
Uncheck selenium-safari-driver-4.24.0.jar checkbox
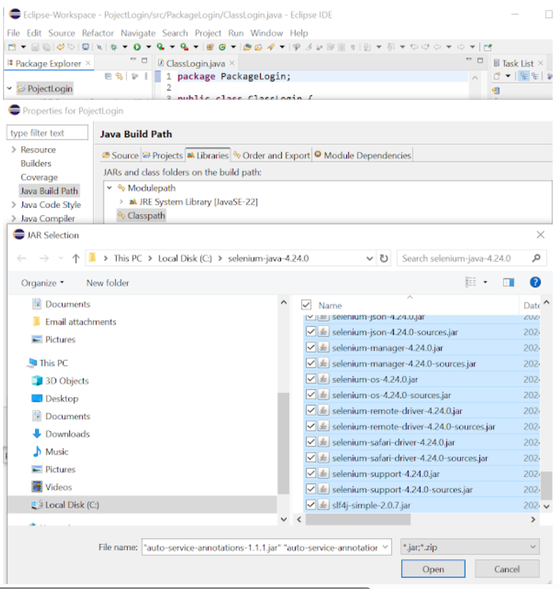pyautogui.click(x=310, y=442)
